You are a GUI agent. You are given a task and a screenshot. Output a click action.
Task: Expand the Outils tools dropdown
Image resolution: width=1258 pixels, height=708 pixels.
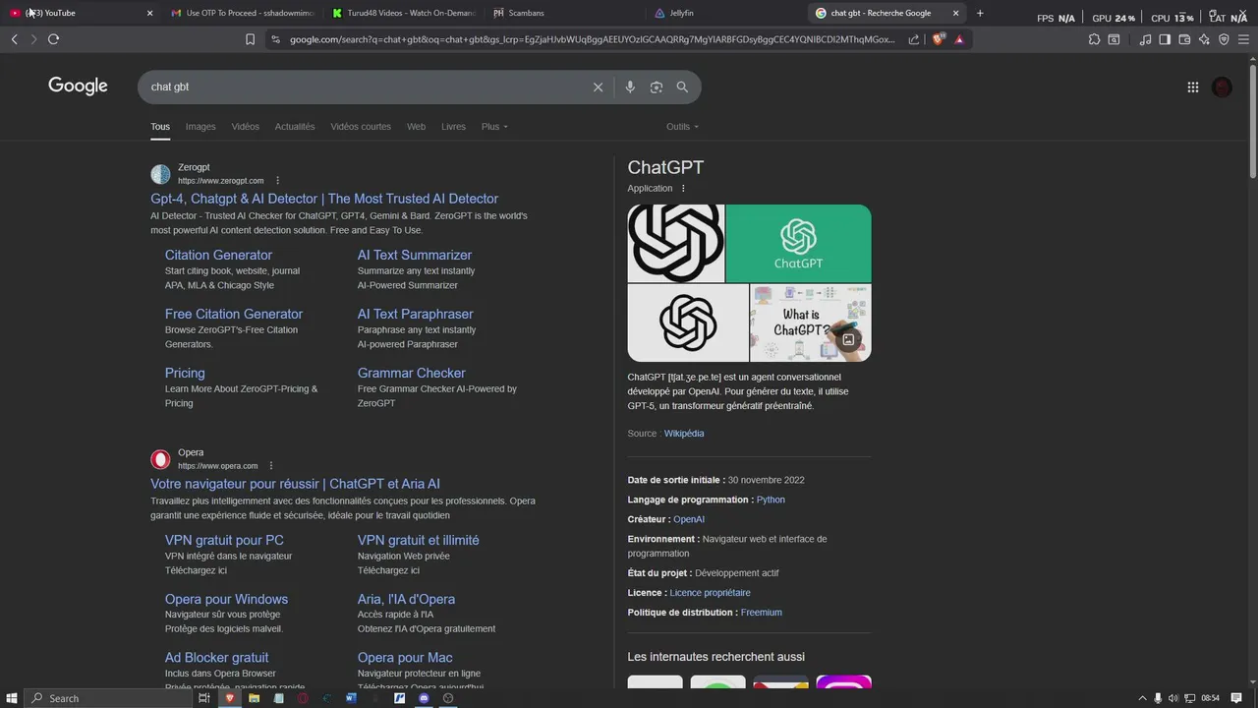pos(682,127)
